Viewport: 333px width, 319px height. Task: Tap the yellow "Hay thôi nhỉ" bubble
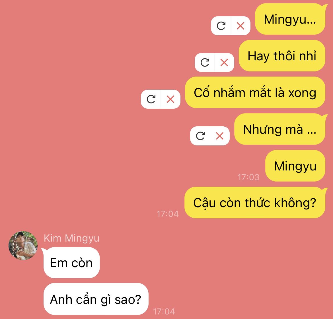(282, 56)
